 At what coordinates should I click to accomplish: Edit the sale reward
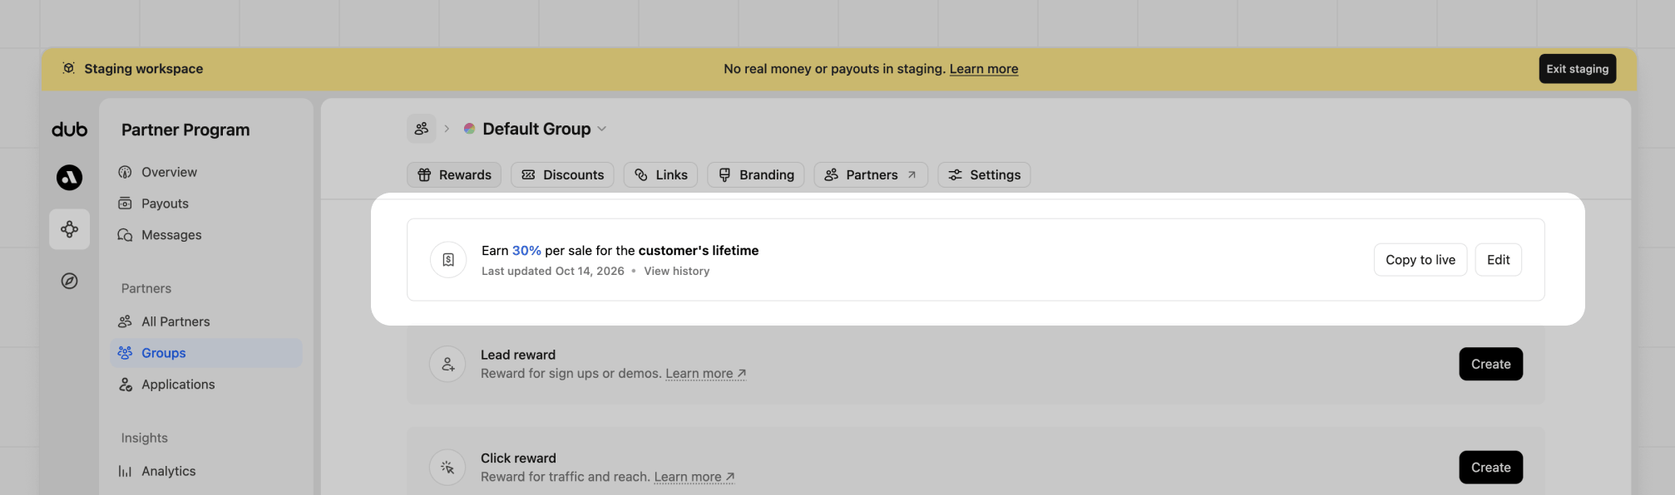(1498, 260)
